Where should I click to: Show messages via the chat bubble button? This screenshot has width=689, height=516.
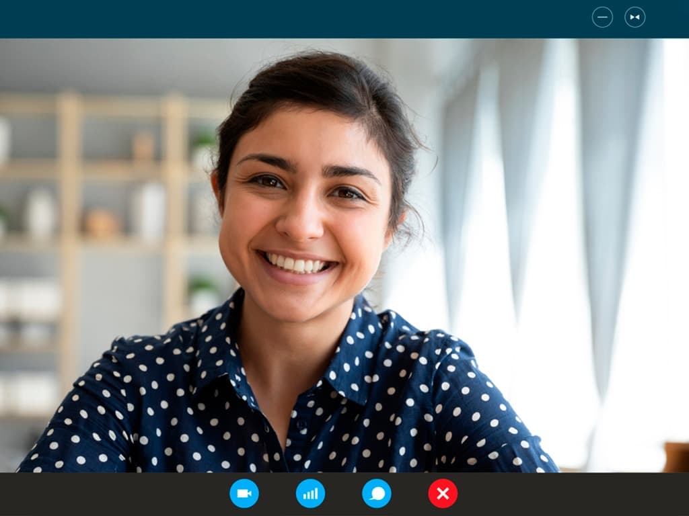377,494
